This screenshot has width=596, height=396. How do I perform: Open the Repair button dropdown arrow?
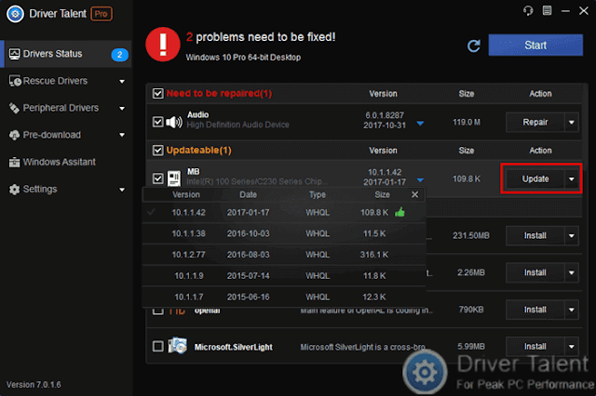(x=571, y=122)
